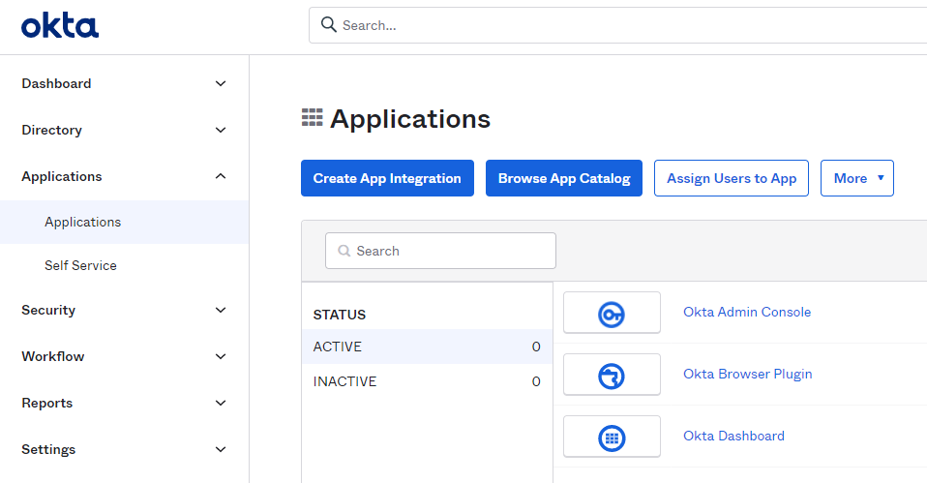Expand the Directory sidebar section
927x483 pixels.
coord(221,131)
